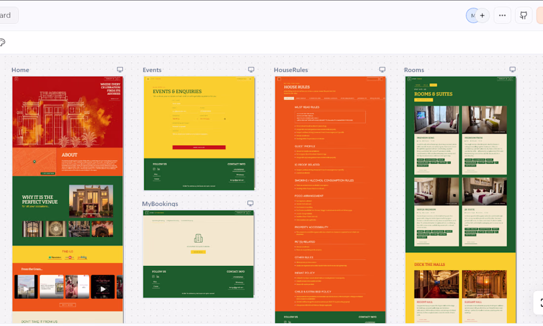Click the red submit button in Events form
The height and width of the screenshot is (326, 543).
199,147
